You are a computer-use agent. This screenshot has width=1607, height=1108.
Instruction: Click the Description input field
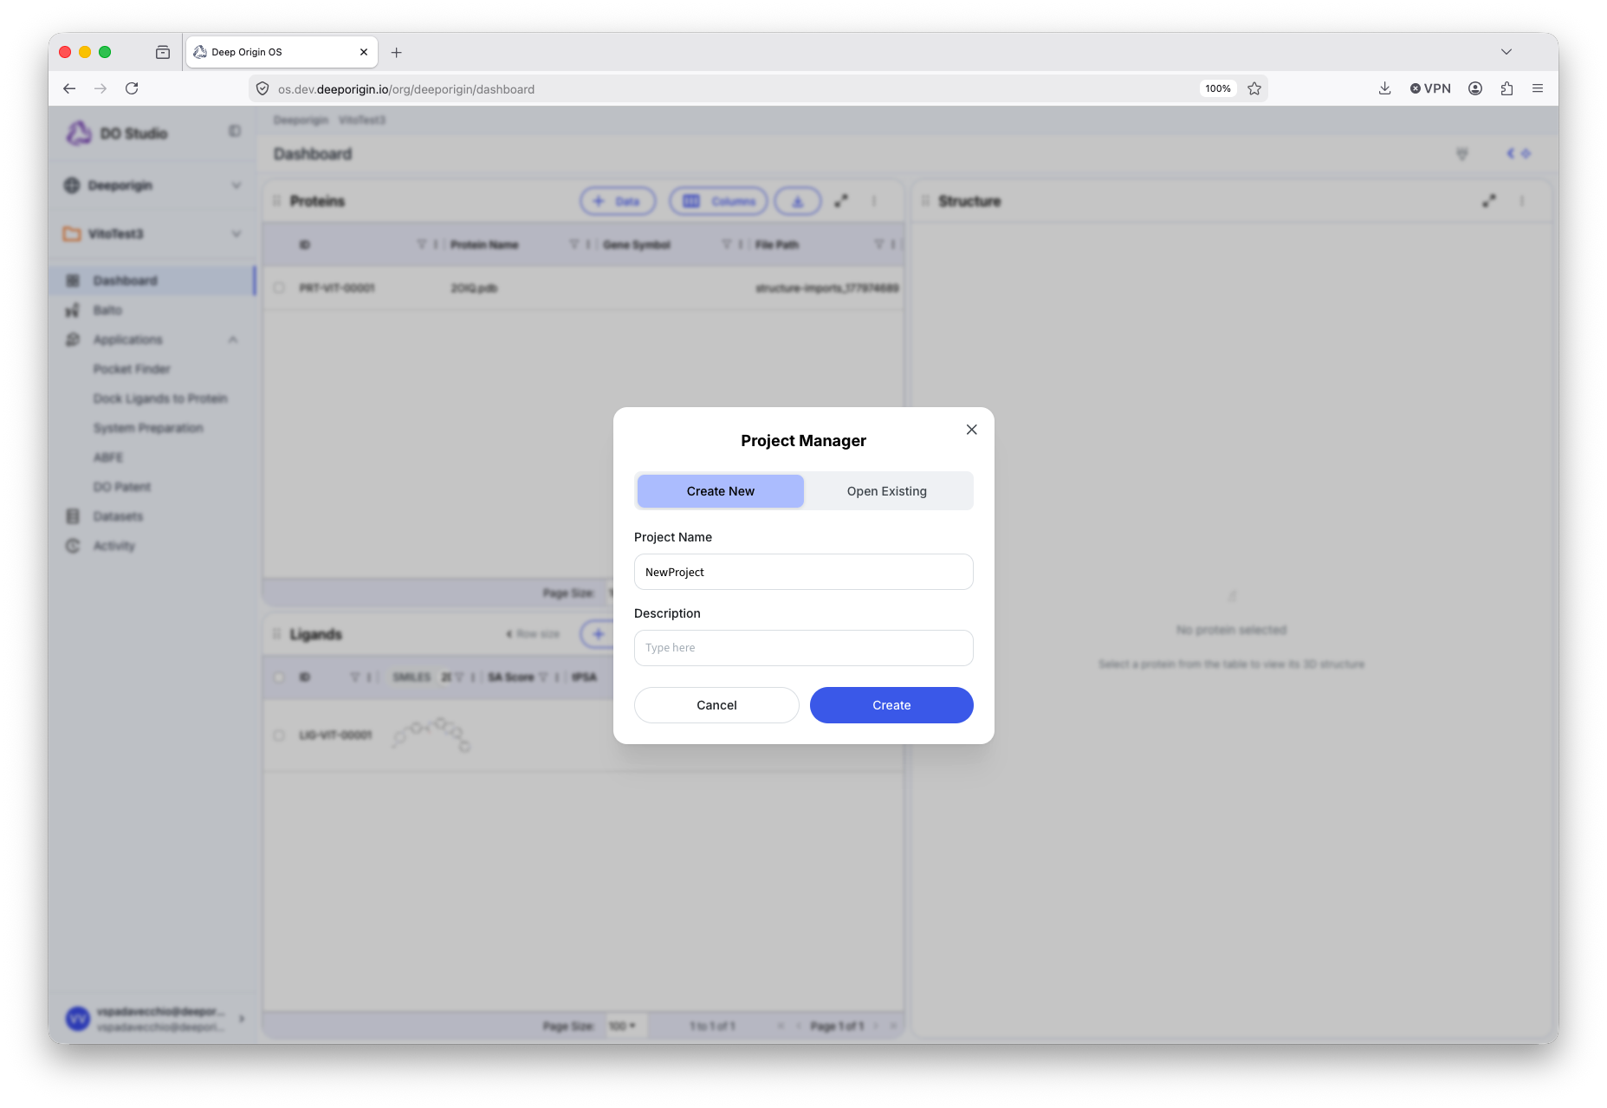point(803,648)
